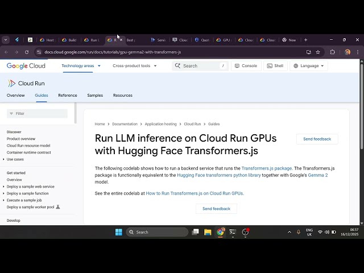Screen dimensions: 364x273
Task: Click Send feedback beside the title
Action: click(x=317, y=139)
